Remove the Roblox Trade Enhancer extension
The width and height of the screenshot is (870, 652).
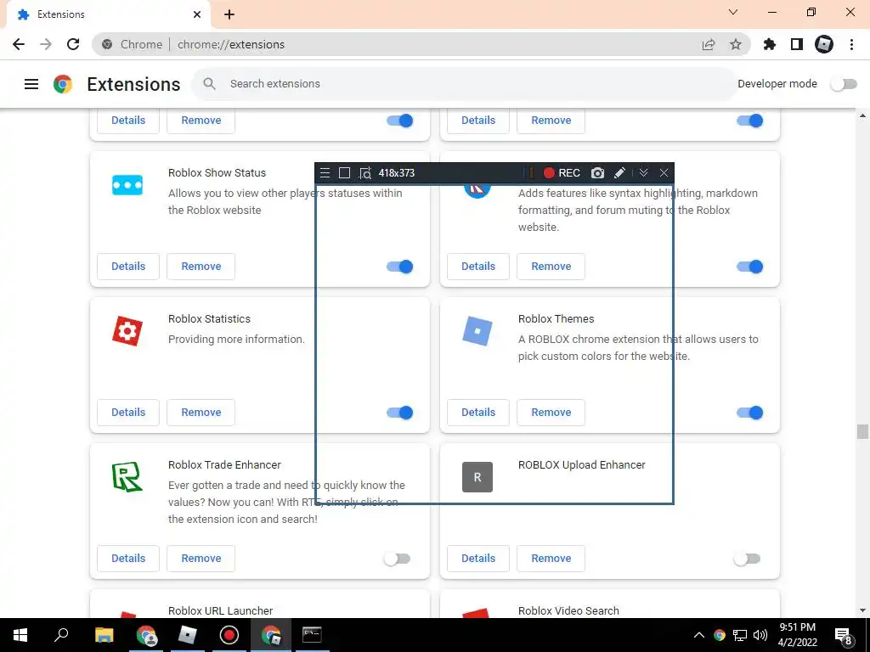(x=201, y=559)
